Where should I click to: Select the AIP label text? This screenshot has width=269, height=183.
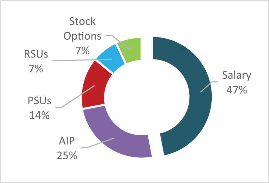click(x=67, y=141)
